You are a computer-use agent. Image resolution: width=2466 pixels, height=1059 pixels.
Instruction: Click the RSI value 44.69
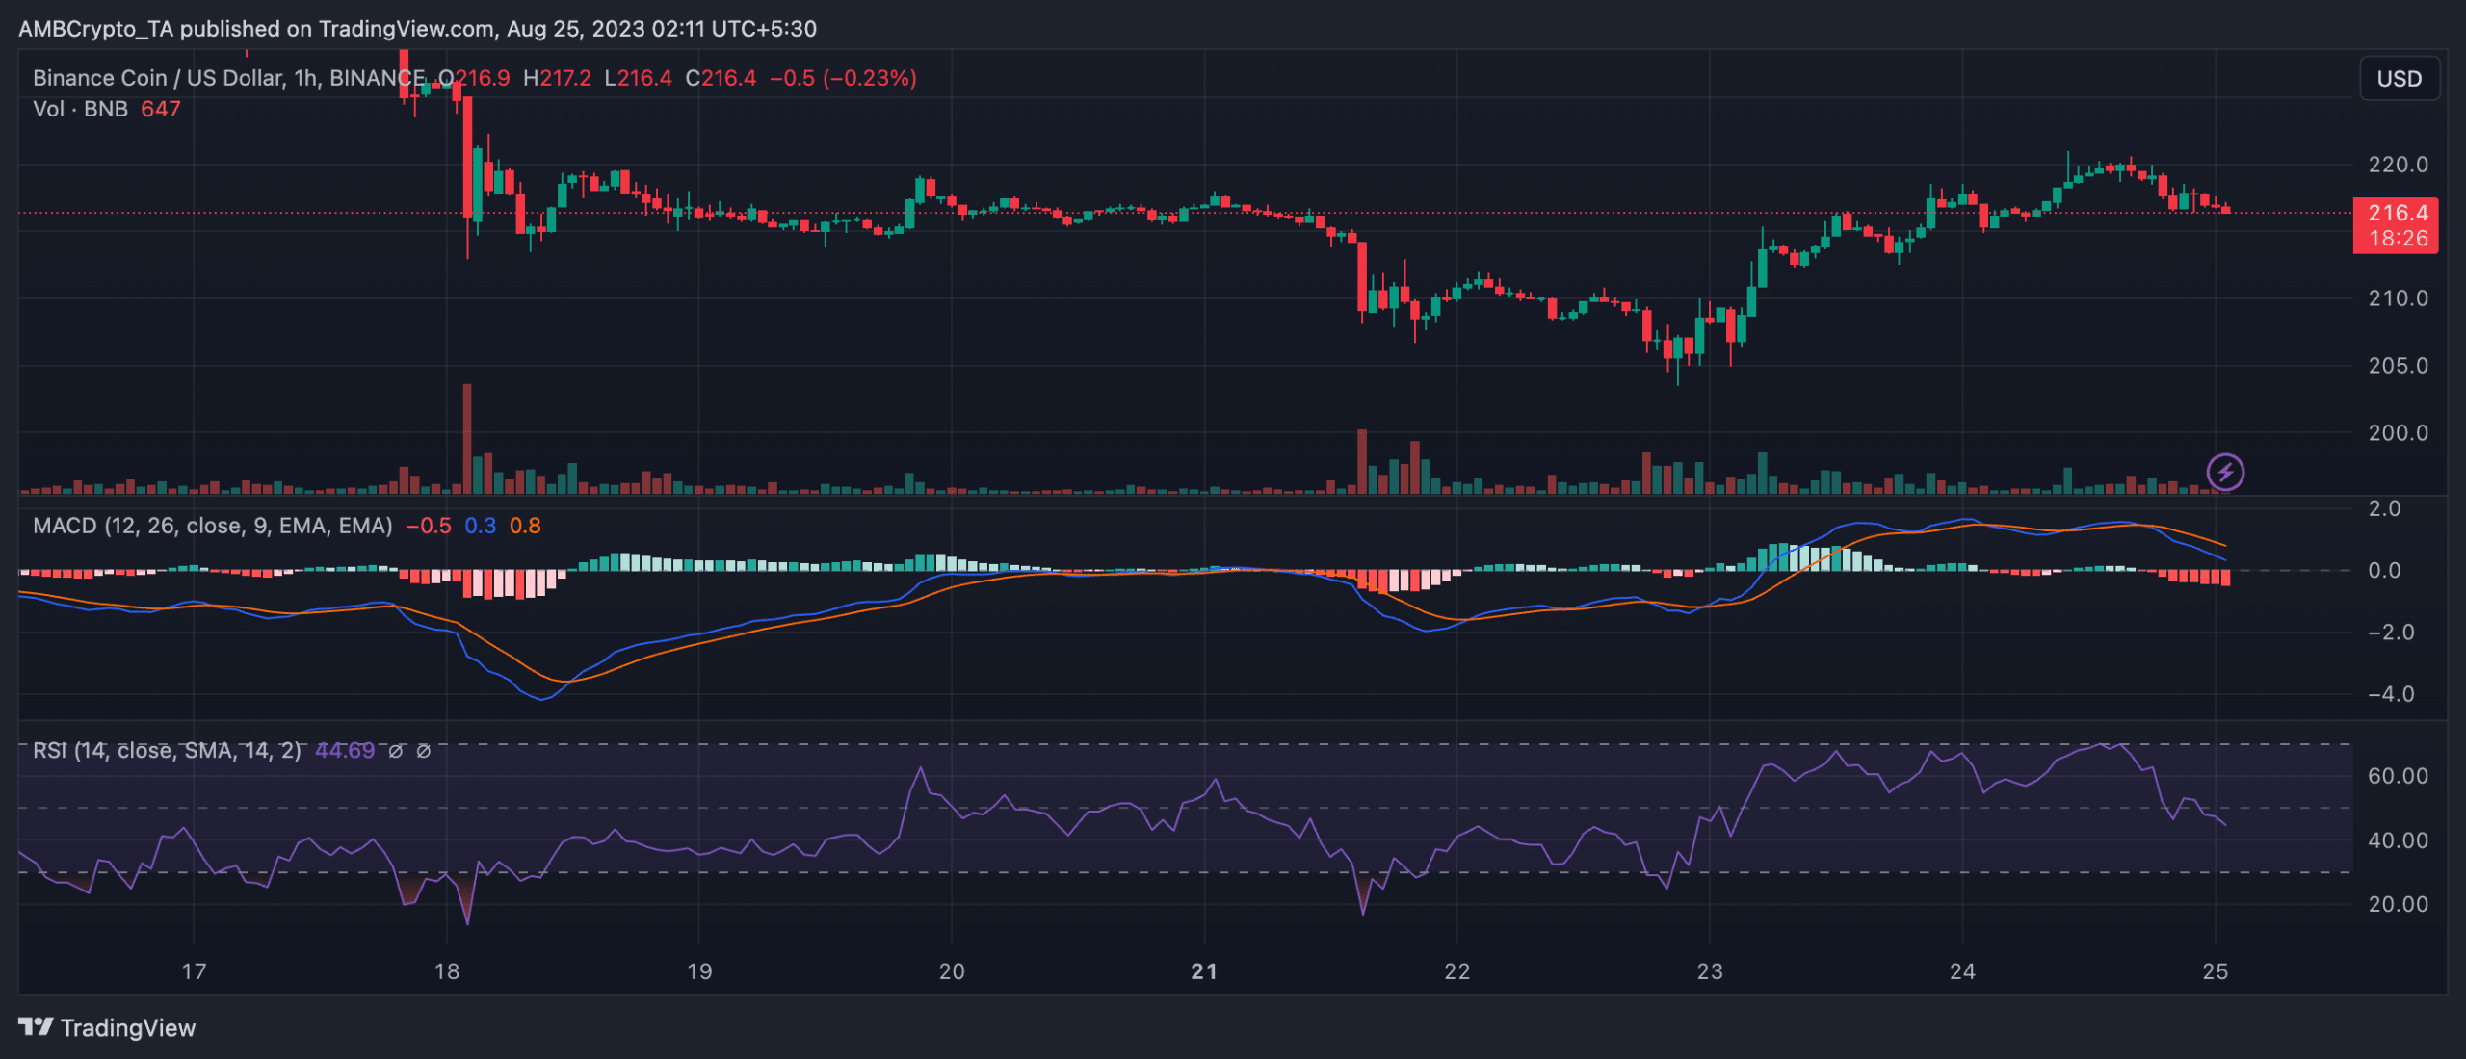[345, 750]
